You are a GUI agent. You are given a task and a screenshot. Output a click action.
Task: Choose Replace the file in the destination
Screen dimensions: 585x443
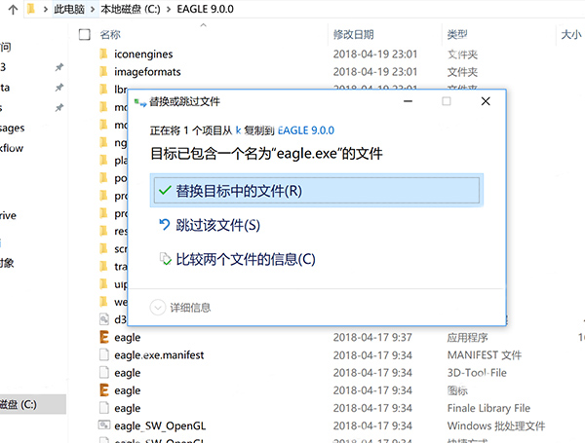pos(316,191)
